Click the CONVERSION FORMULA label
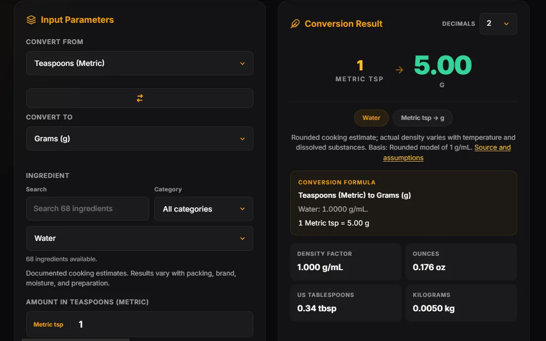546x341 pixels. pyautogui.click(x=337, y=182)
